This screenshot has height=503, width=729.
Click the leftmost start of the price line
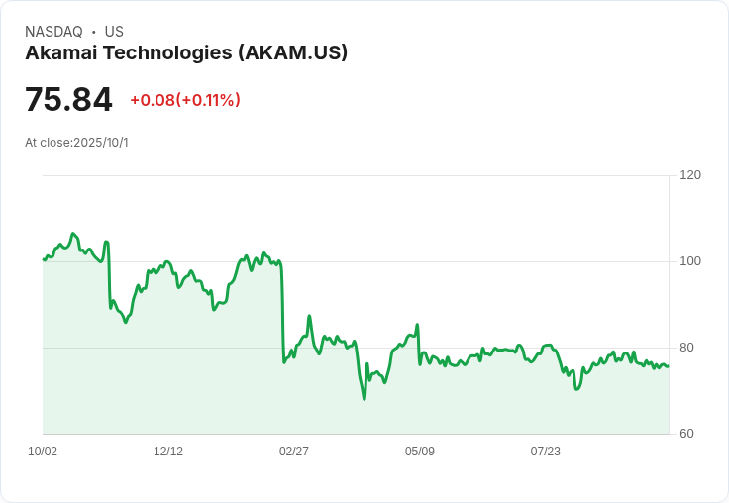point(44,259)
